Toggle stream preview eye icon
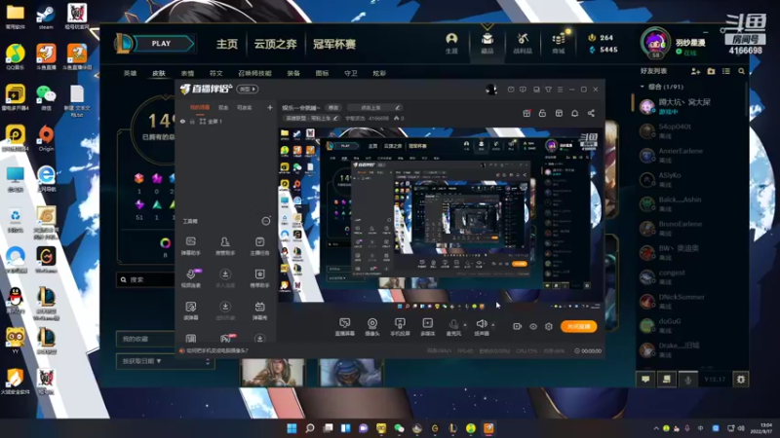Image resolution: width=780 pixels, height=438 pixels. tap(533, 326)
